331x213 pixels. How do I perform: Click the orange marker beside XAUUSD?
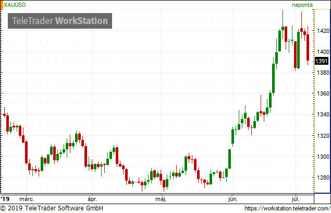[x=2, y=5]
